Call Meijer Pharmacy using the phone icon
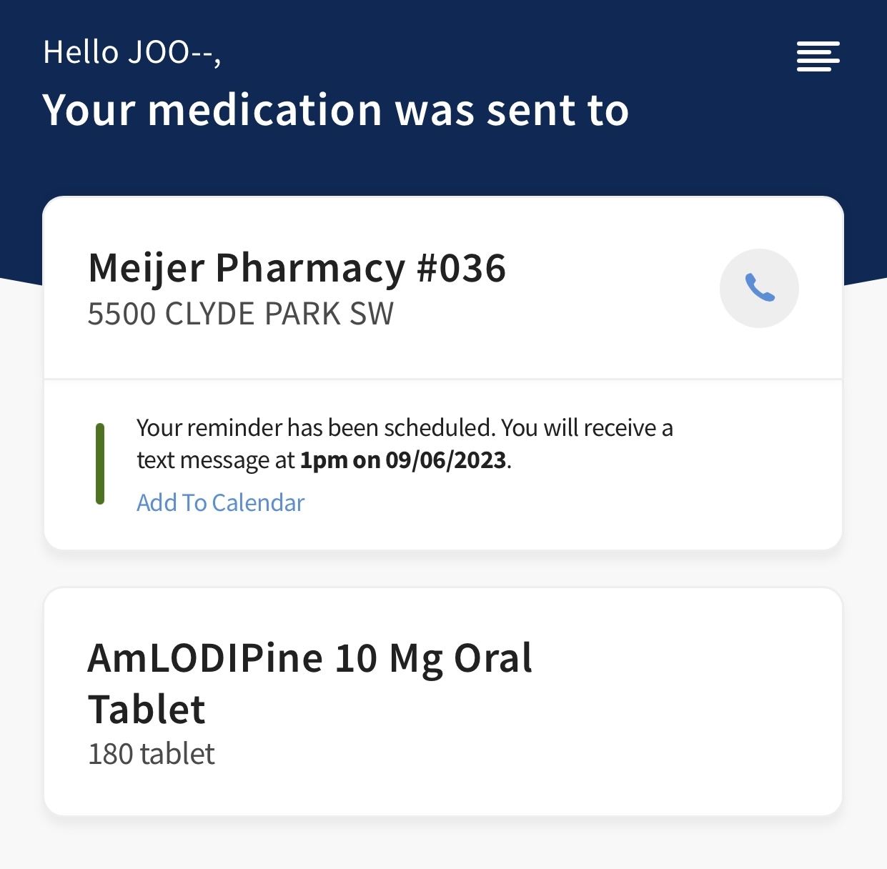This screenshot has height=869, width=887. click(x=759, y=288)
